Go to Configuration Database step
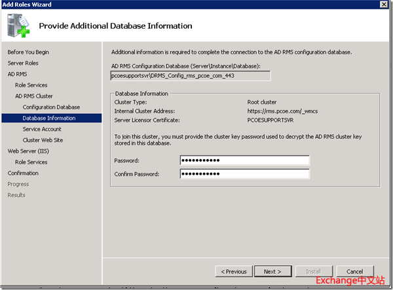The width and height of the screenshot is (393, 290). coord(51,107)
